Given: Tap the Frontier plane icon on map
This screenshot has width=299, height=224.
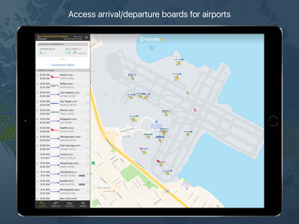Looking at the screenshot, I should point(148,137).
